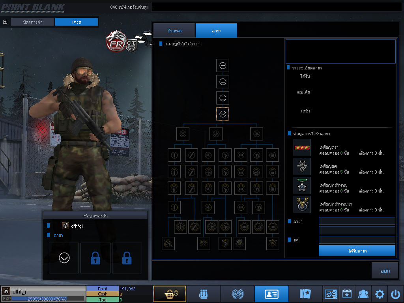Open the settings gear icon
This screenshot has height=303, width=404.
coord(380,294)
